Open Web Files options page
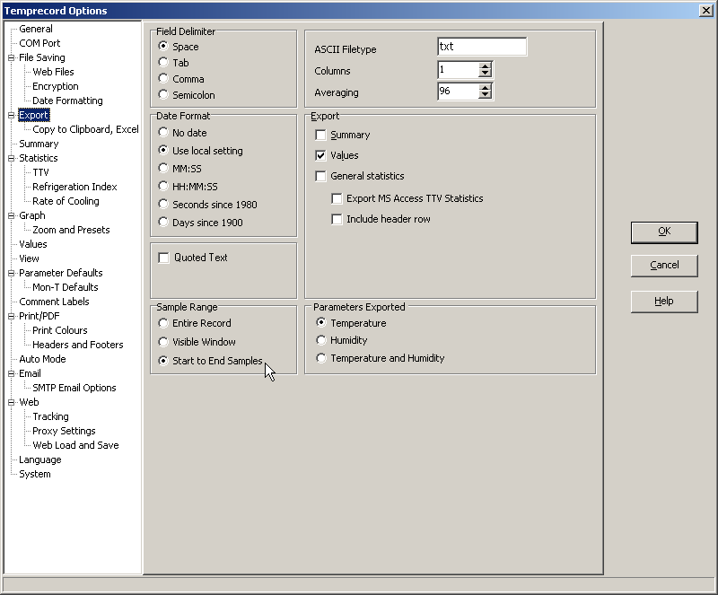Image resolution: width=718 pixels, height=595 pixels. 53,72
